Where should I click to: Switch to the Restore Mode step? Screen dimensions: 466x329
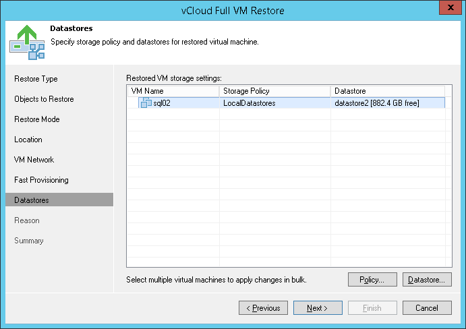(37, 119)
